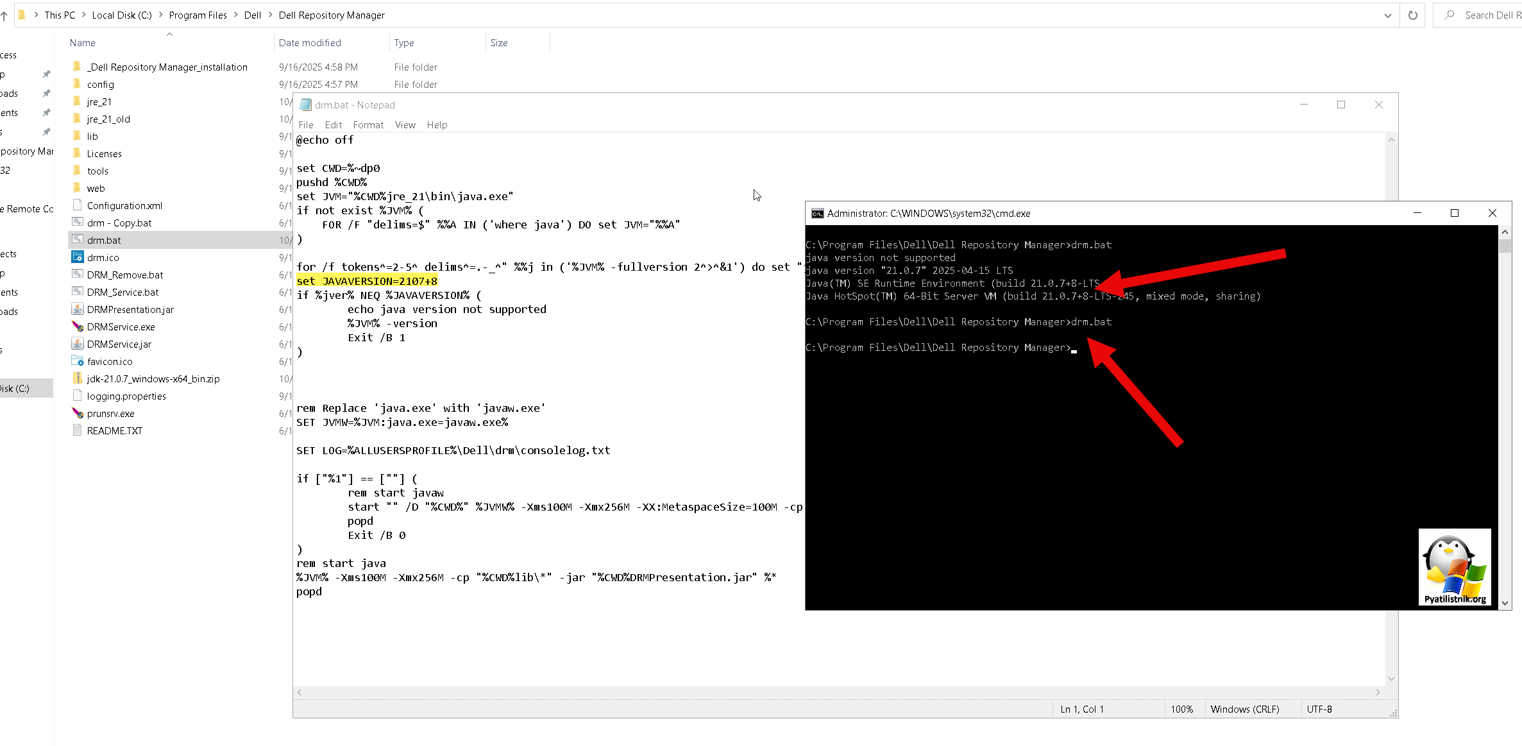Select the jre_21_old folder icon
1522x746 pixels.
point(78,119)
